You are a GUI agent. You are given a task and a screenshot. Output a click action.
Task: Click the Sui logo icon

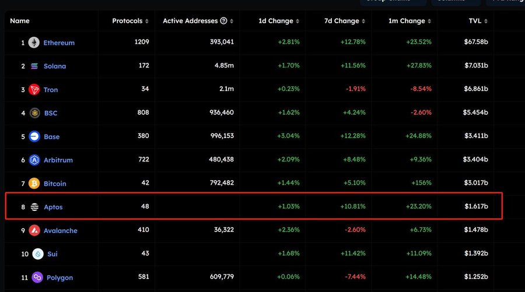coord(38,254)
